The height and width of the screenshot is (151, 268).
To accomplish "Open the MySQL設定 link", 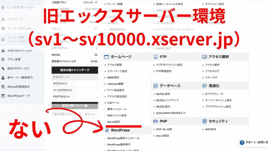I will (x=163, y=94).
